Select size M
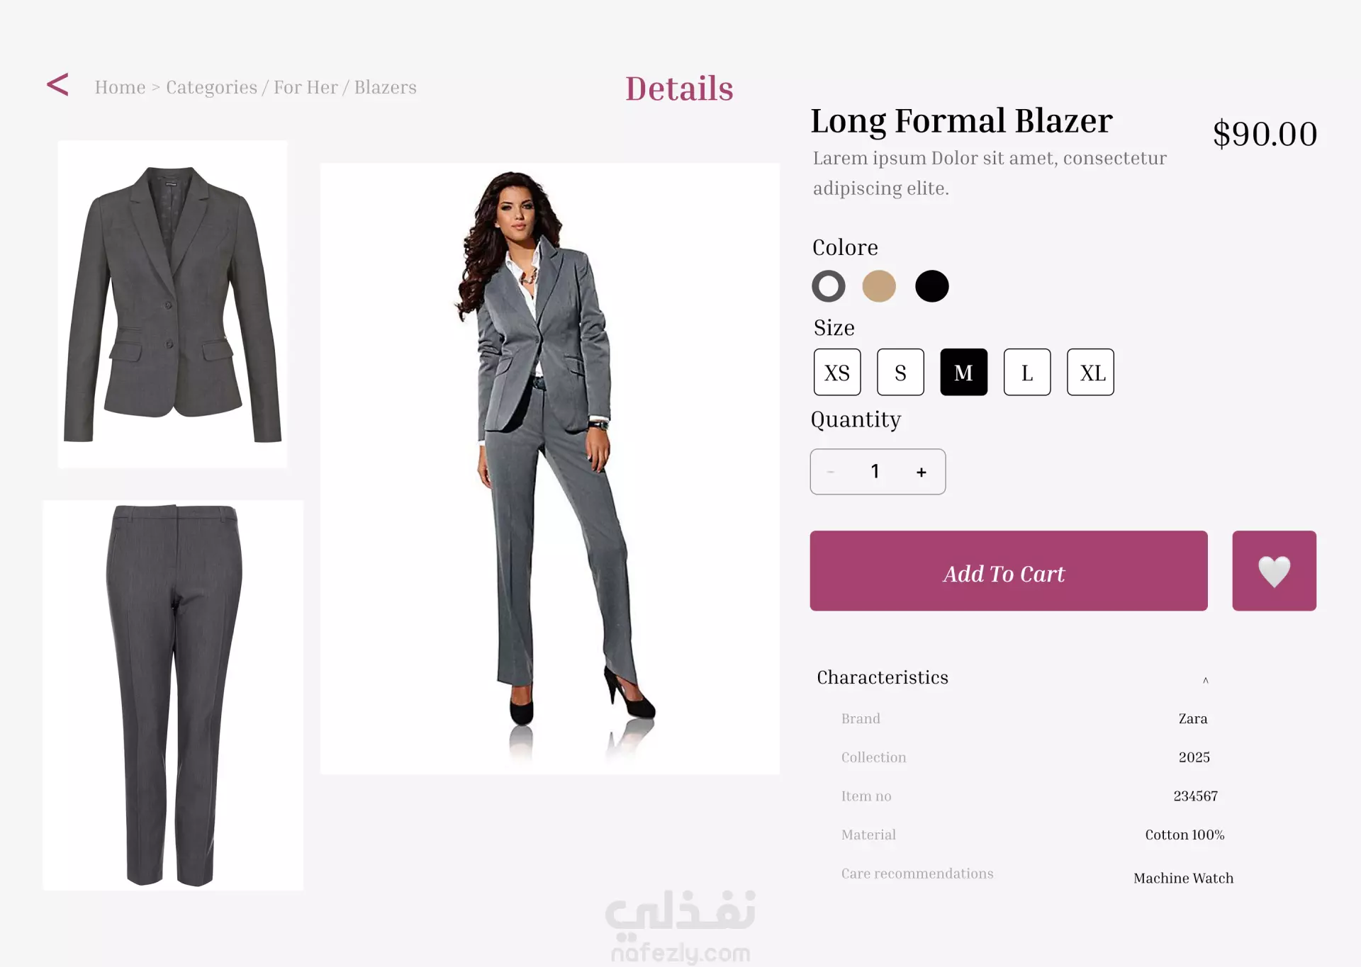 click(963, 372)
